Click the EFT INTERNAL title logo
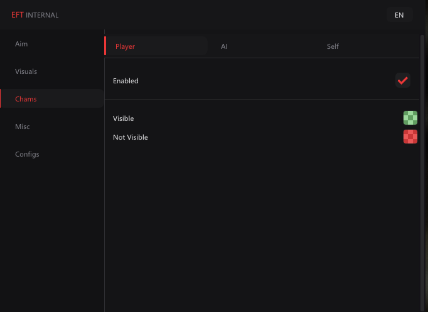Viewport: 428px width, 312px height. (35, 15)
